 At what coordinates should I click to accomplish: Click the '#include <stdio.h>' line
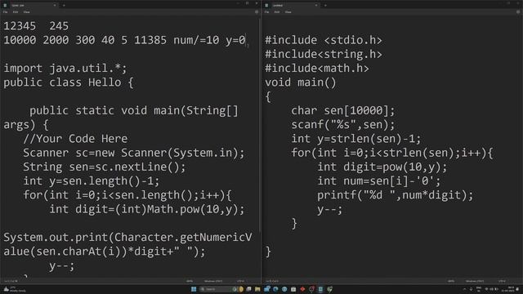324,40
